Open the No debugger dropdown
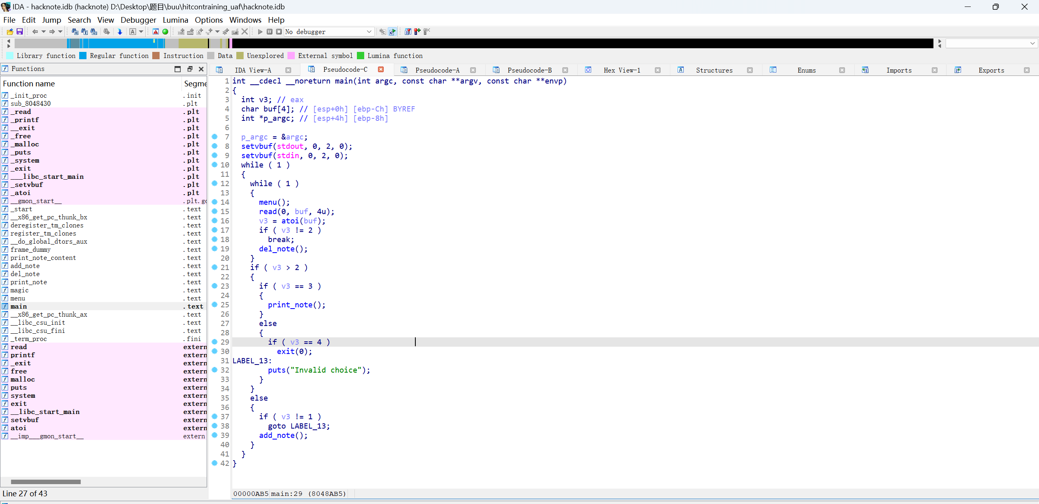Viewport: 1039px width, 504px height. 328,32
